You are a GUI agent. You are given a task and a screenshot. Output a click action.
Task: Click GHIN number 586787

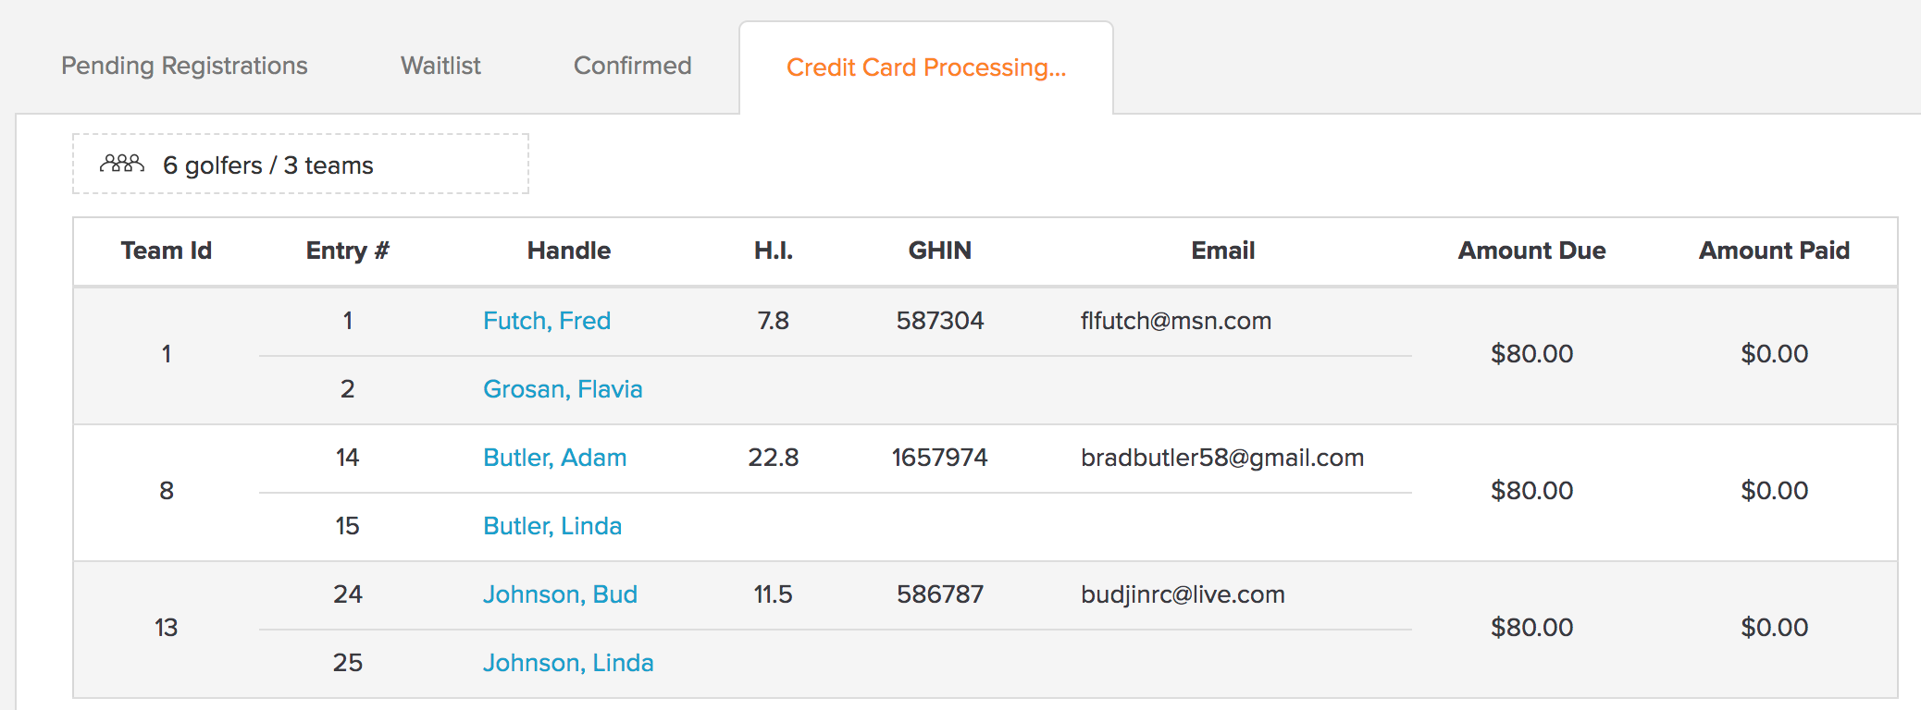pyautogui.click(x=940, y=594)
